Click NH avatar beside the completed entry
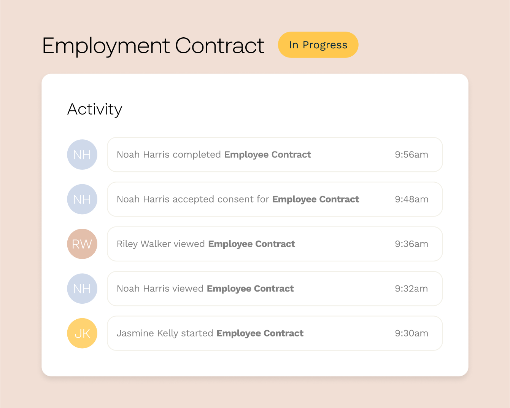Image resolution: width=510 pixels, height=408 pixels. click(82, 155)
